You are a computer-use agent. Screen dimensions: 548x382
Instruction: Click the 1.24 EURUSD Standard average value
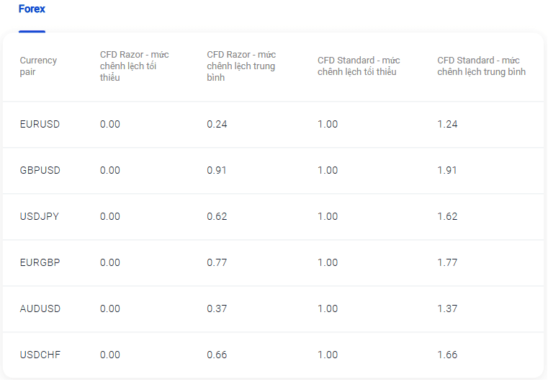tap(447, 124)
